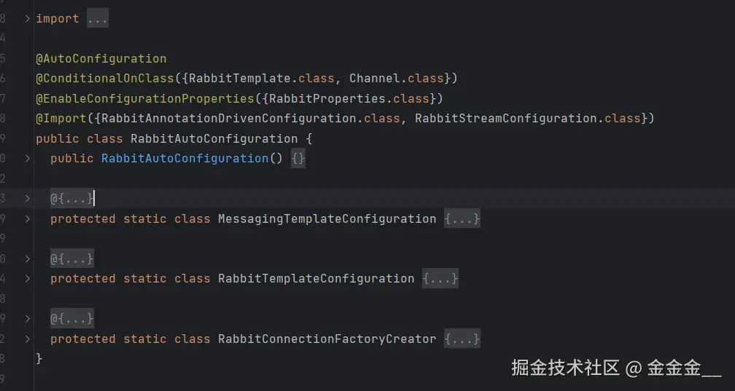The width and height of the screenshot is (735, 391).
Task: Expand fold arrow beside RabbitTemplateConfiguration class
Action: pyautogui.click(x=28, y=278)
